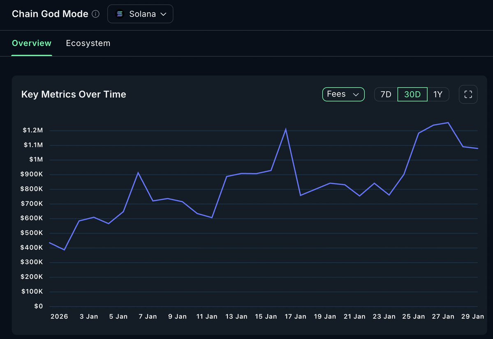Click the chart low point near 2 Jan
Screen dimensions: 493x339
pyautogui.click(x=64, y=250)
